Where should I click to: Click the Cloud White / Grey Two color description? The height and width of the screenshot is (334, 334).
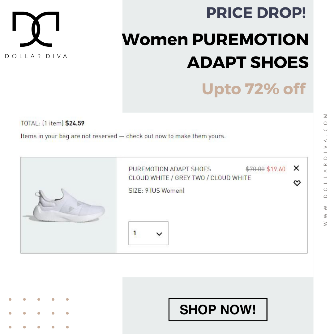click(190, 178)
